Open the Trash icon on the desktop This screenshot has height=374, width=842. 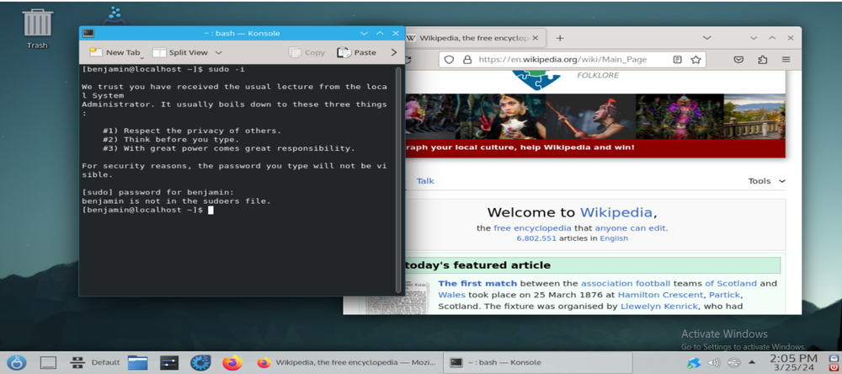pos(37,29)
